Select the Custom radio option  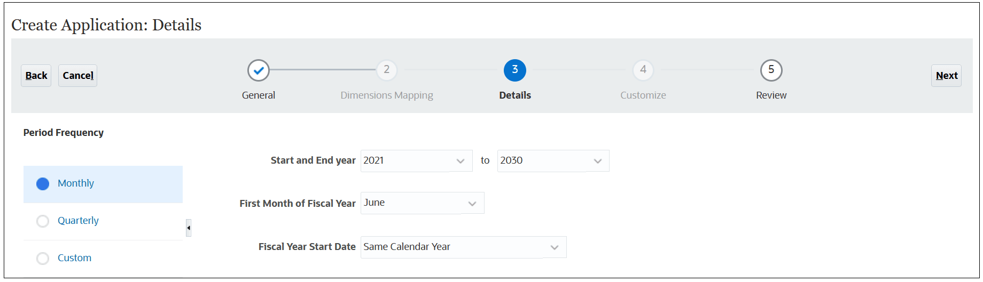click(43, 259)
